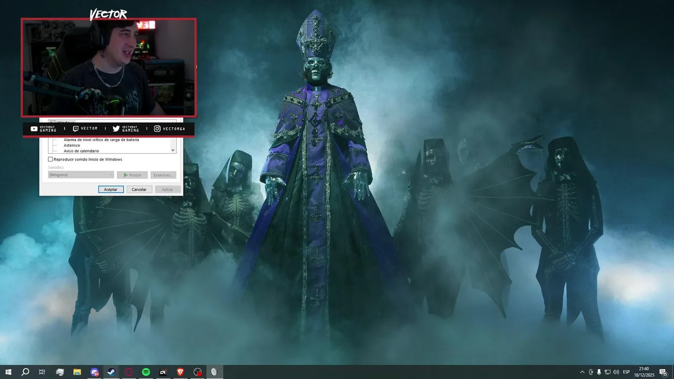Click the Examinar... browse button
The height and width of the screenshot is (379, 674).
click(163, 175)
